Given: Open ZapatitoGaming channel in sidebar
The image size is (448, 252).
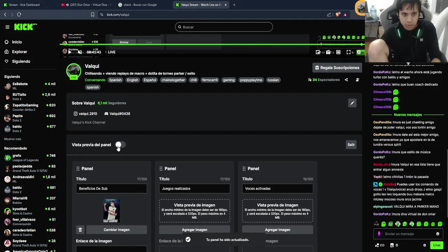Looking at the screenshot, I should [x=30, y=107].
